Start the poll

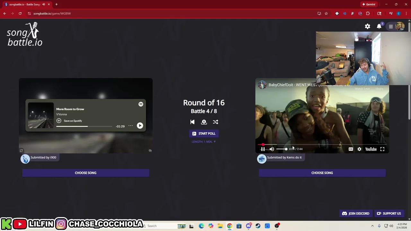coord(204,133)
